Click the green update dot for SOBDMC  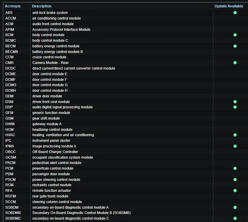click(235, 218)
